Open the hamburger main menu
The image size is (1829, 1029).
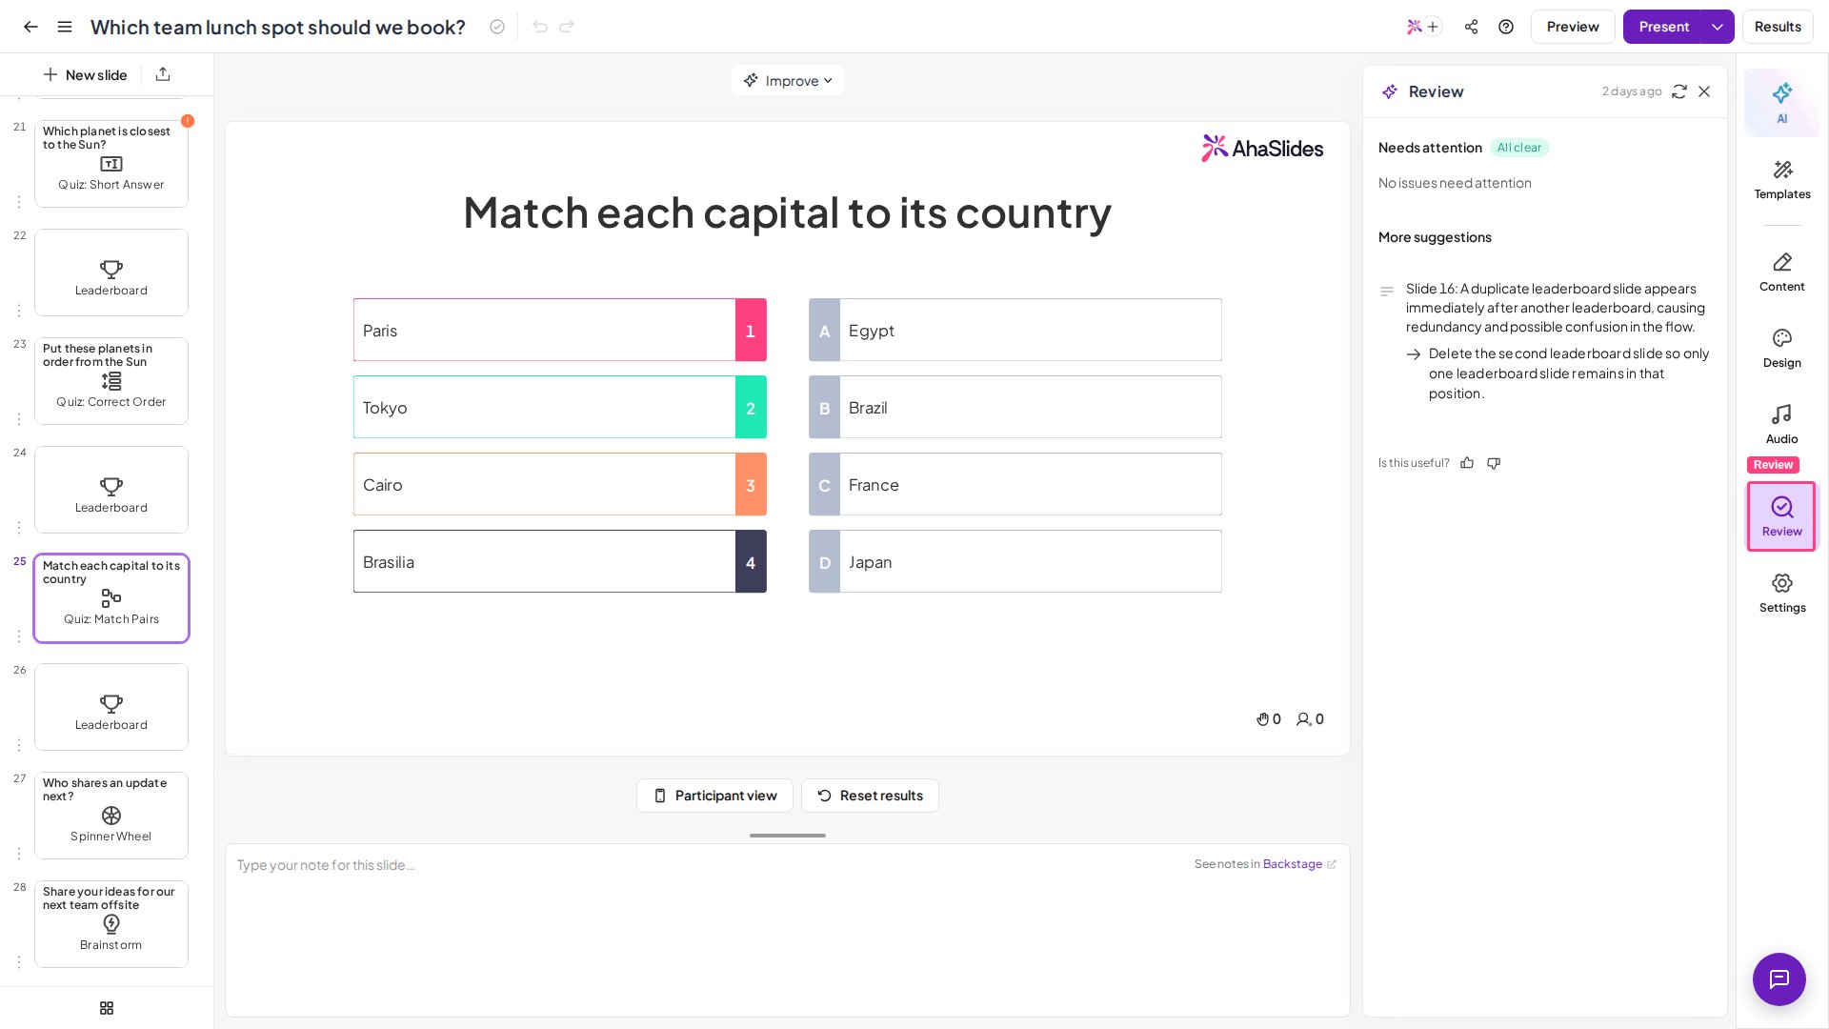pyautogui.click(x=65, y=27)
